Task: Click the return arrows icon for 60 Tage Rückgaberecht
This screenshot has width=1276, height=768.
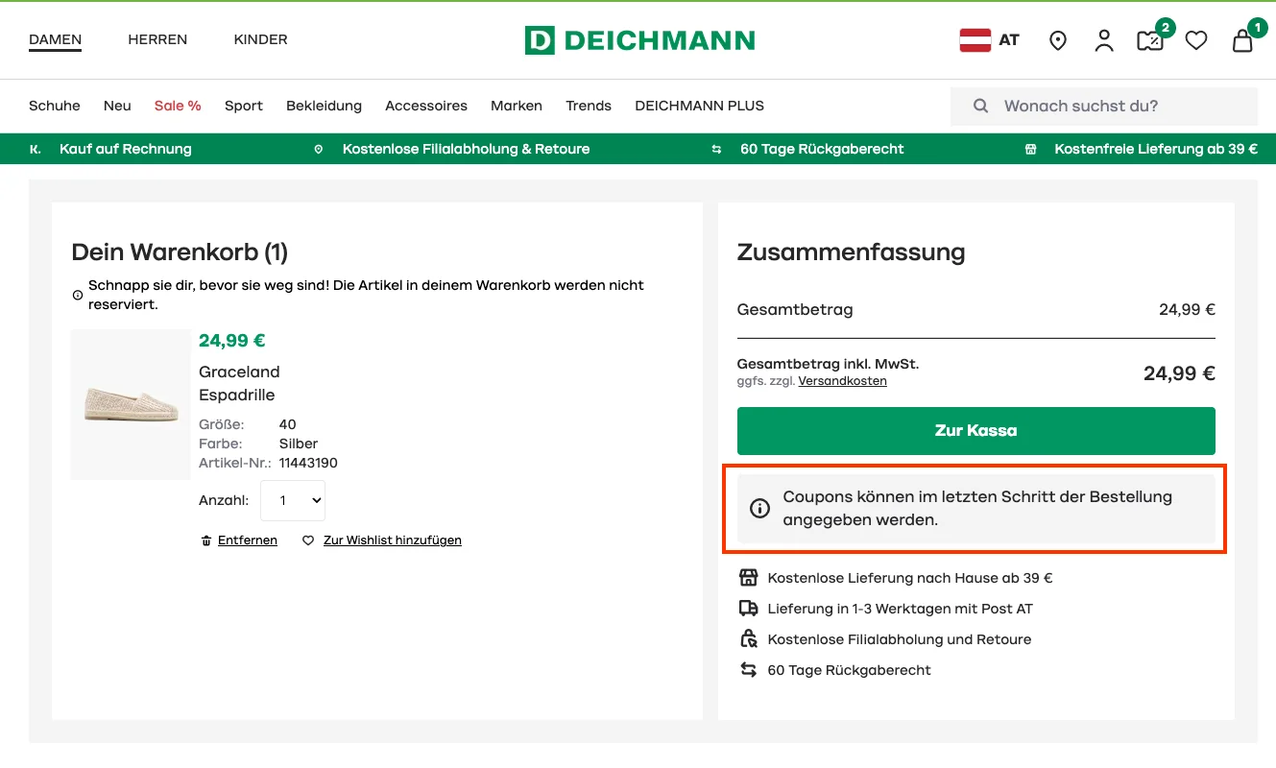Action: point(748,670)
